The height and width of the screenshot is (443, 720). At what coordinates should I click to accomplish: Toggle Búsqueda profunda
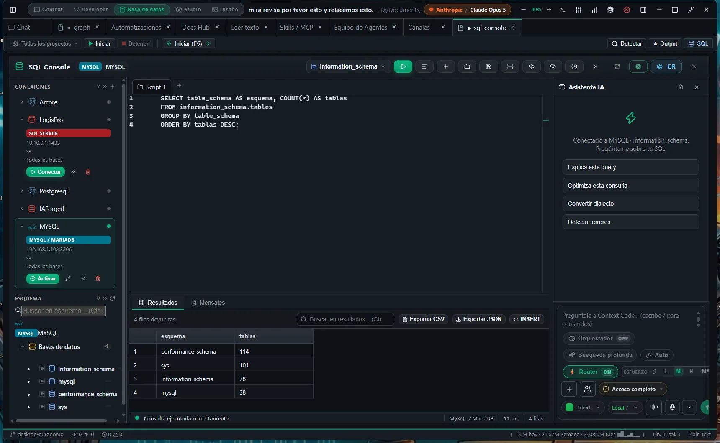pos(600,355)
